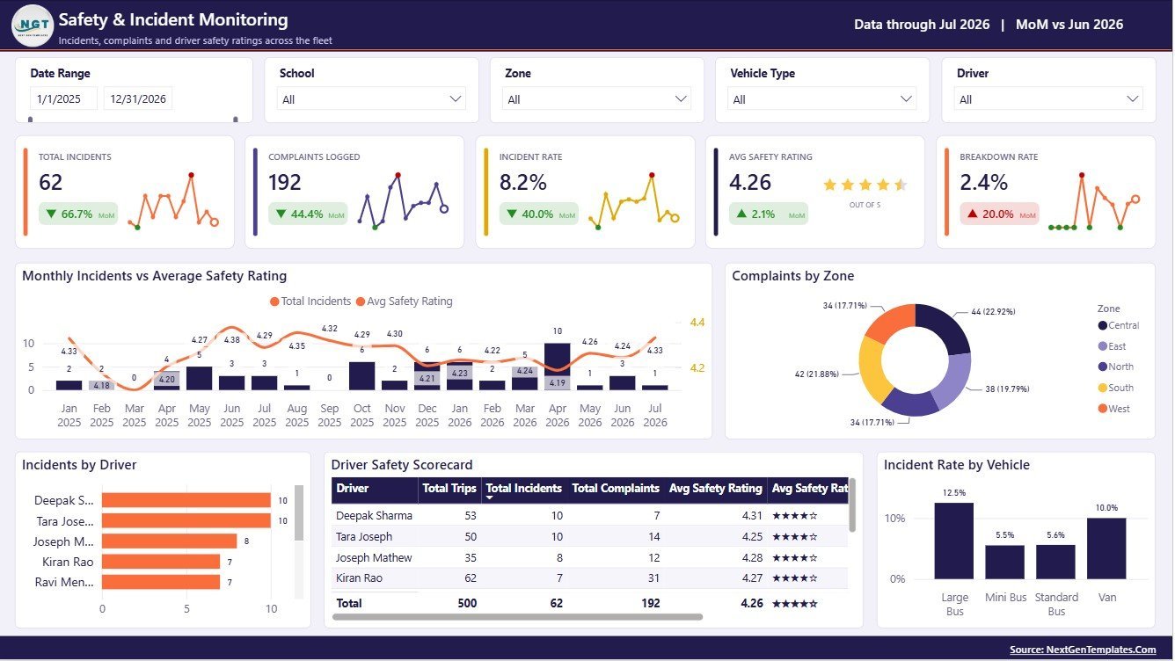Click the NGT logo icon
This screenshot has height=661, width=1175.
pyautogui.click(x=33, y=25)
